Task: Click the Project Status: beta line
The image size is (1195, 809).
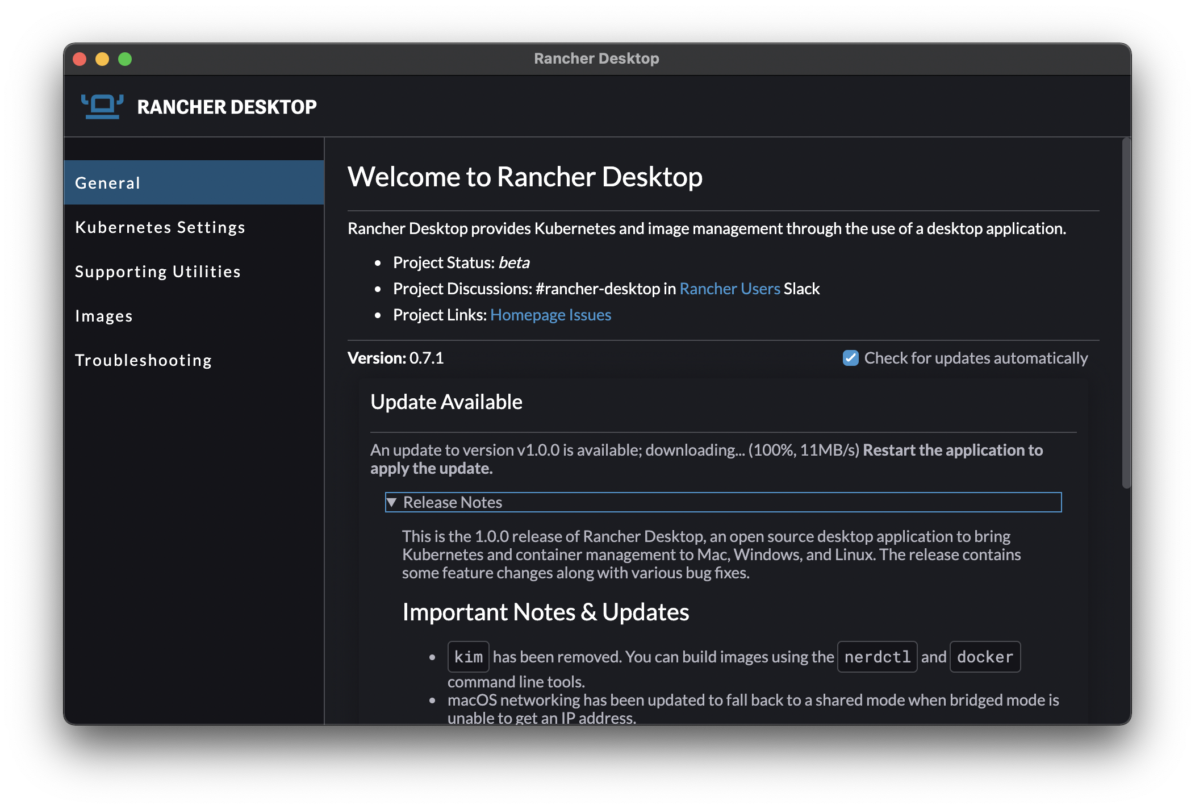Action: [x=461, y=262]
